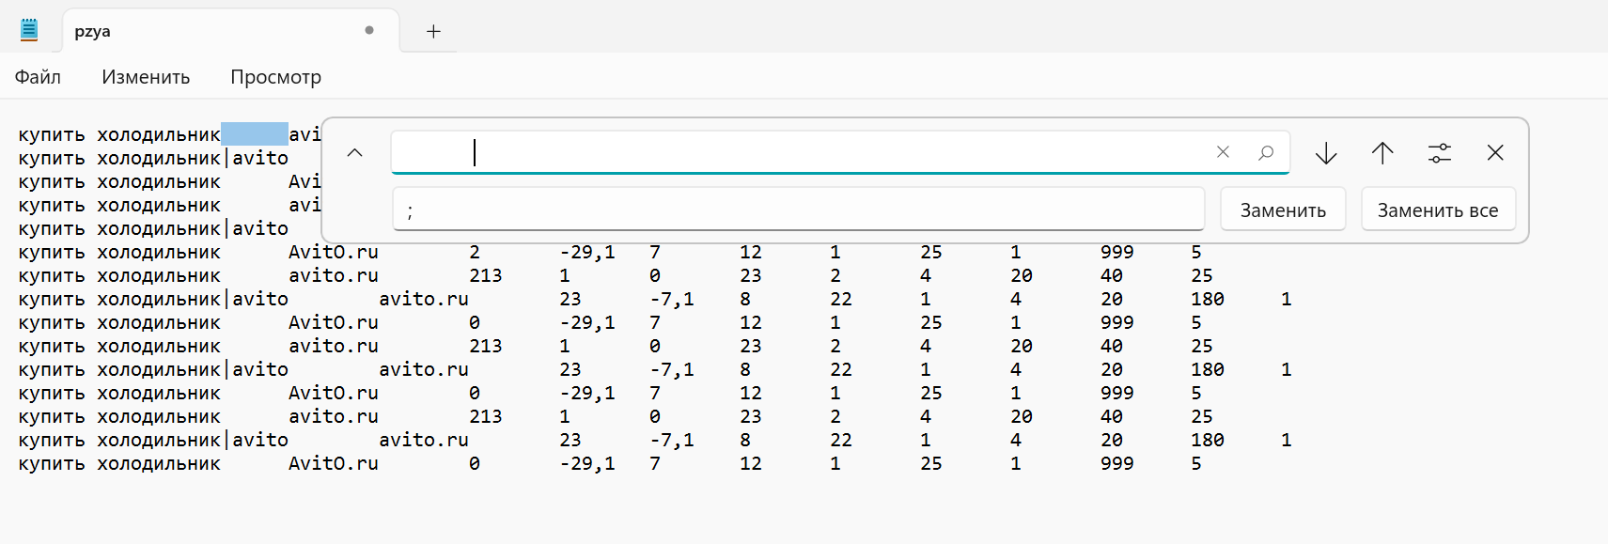Close the pzya tab via unsaved dot
This screenshot has width=1608, height=544.
369,30
